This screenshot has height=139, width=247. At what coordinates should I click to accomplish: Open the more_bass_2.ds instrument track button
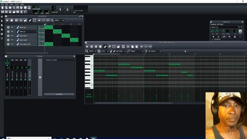point(26,44)
